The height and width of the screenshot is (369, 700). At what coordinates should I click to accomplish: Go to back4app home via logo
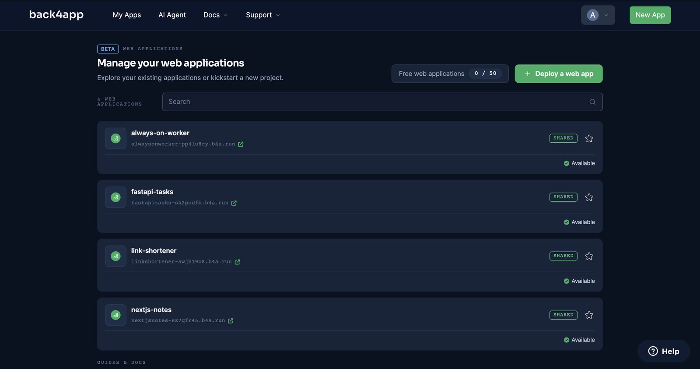[x=56, y=14]
